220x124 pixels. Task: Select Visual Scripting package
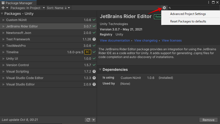click(x=48, y=72)
